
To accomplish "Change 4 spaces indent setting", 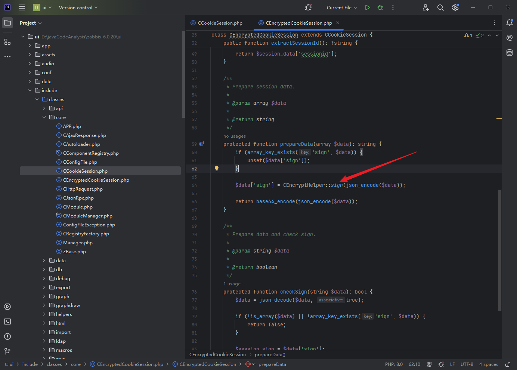I will [x=489, y=364].
